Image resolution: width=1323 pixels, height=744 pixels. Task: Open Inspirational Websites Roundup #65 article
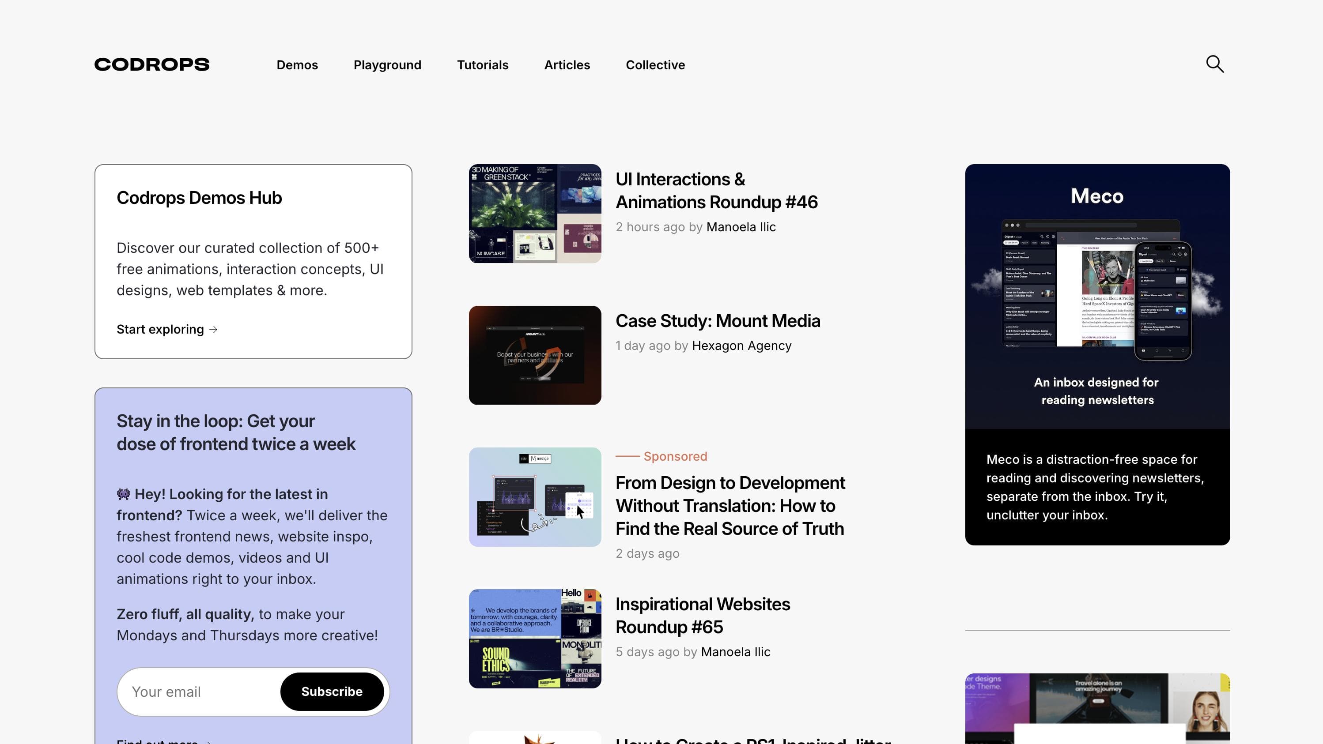tap(703, 615)
